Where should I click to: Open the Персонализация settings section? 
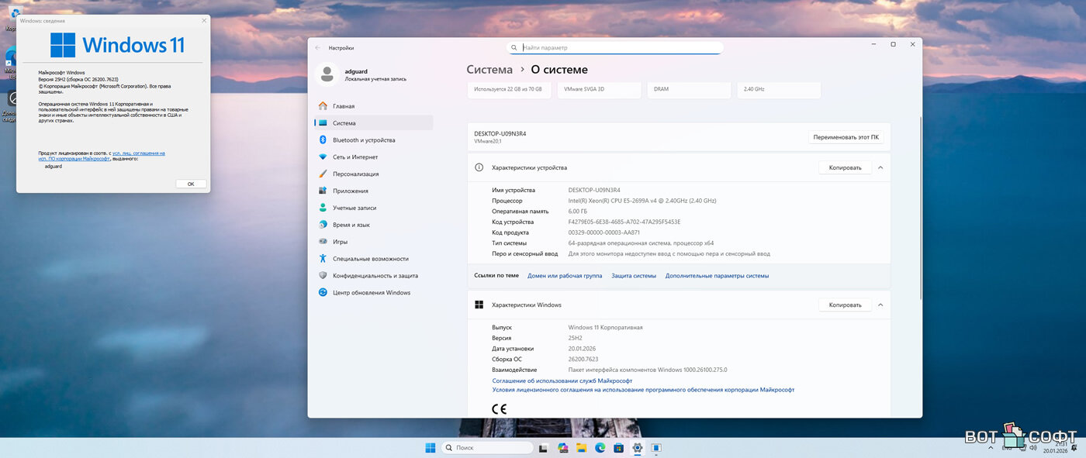point(355,174)
